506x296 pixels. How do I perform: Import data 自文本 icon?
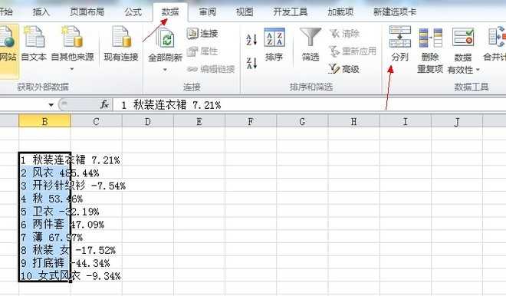pyautogui.click(x=34, y=37)
